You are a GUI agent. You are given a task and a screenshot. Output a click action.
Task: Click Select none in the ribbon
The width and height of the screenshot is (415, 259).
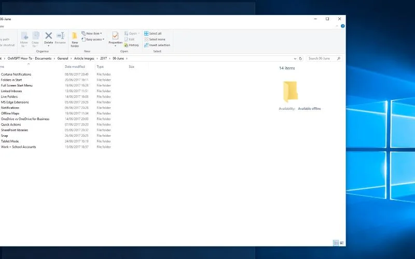(155, 39)
